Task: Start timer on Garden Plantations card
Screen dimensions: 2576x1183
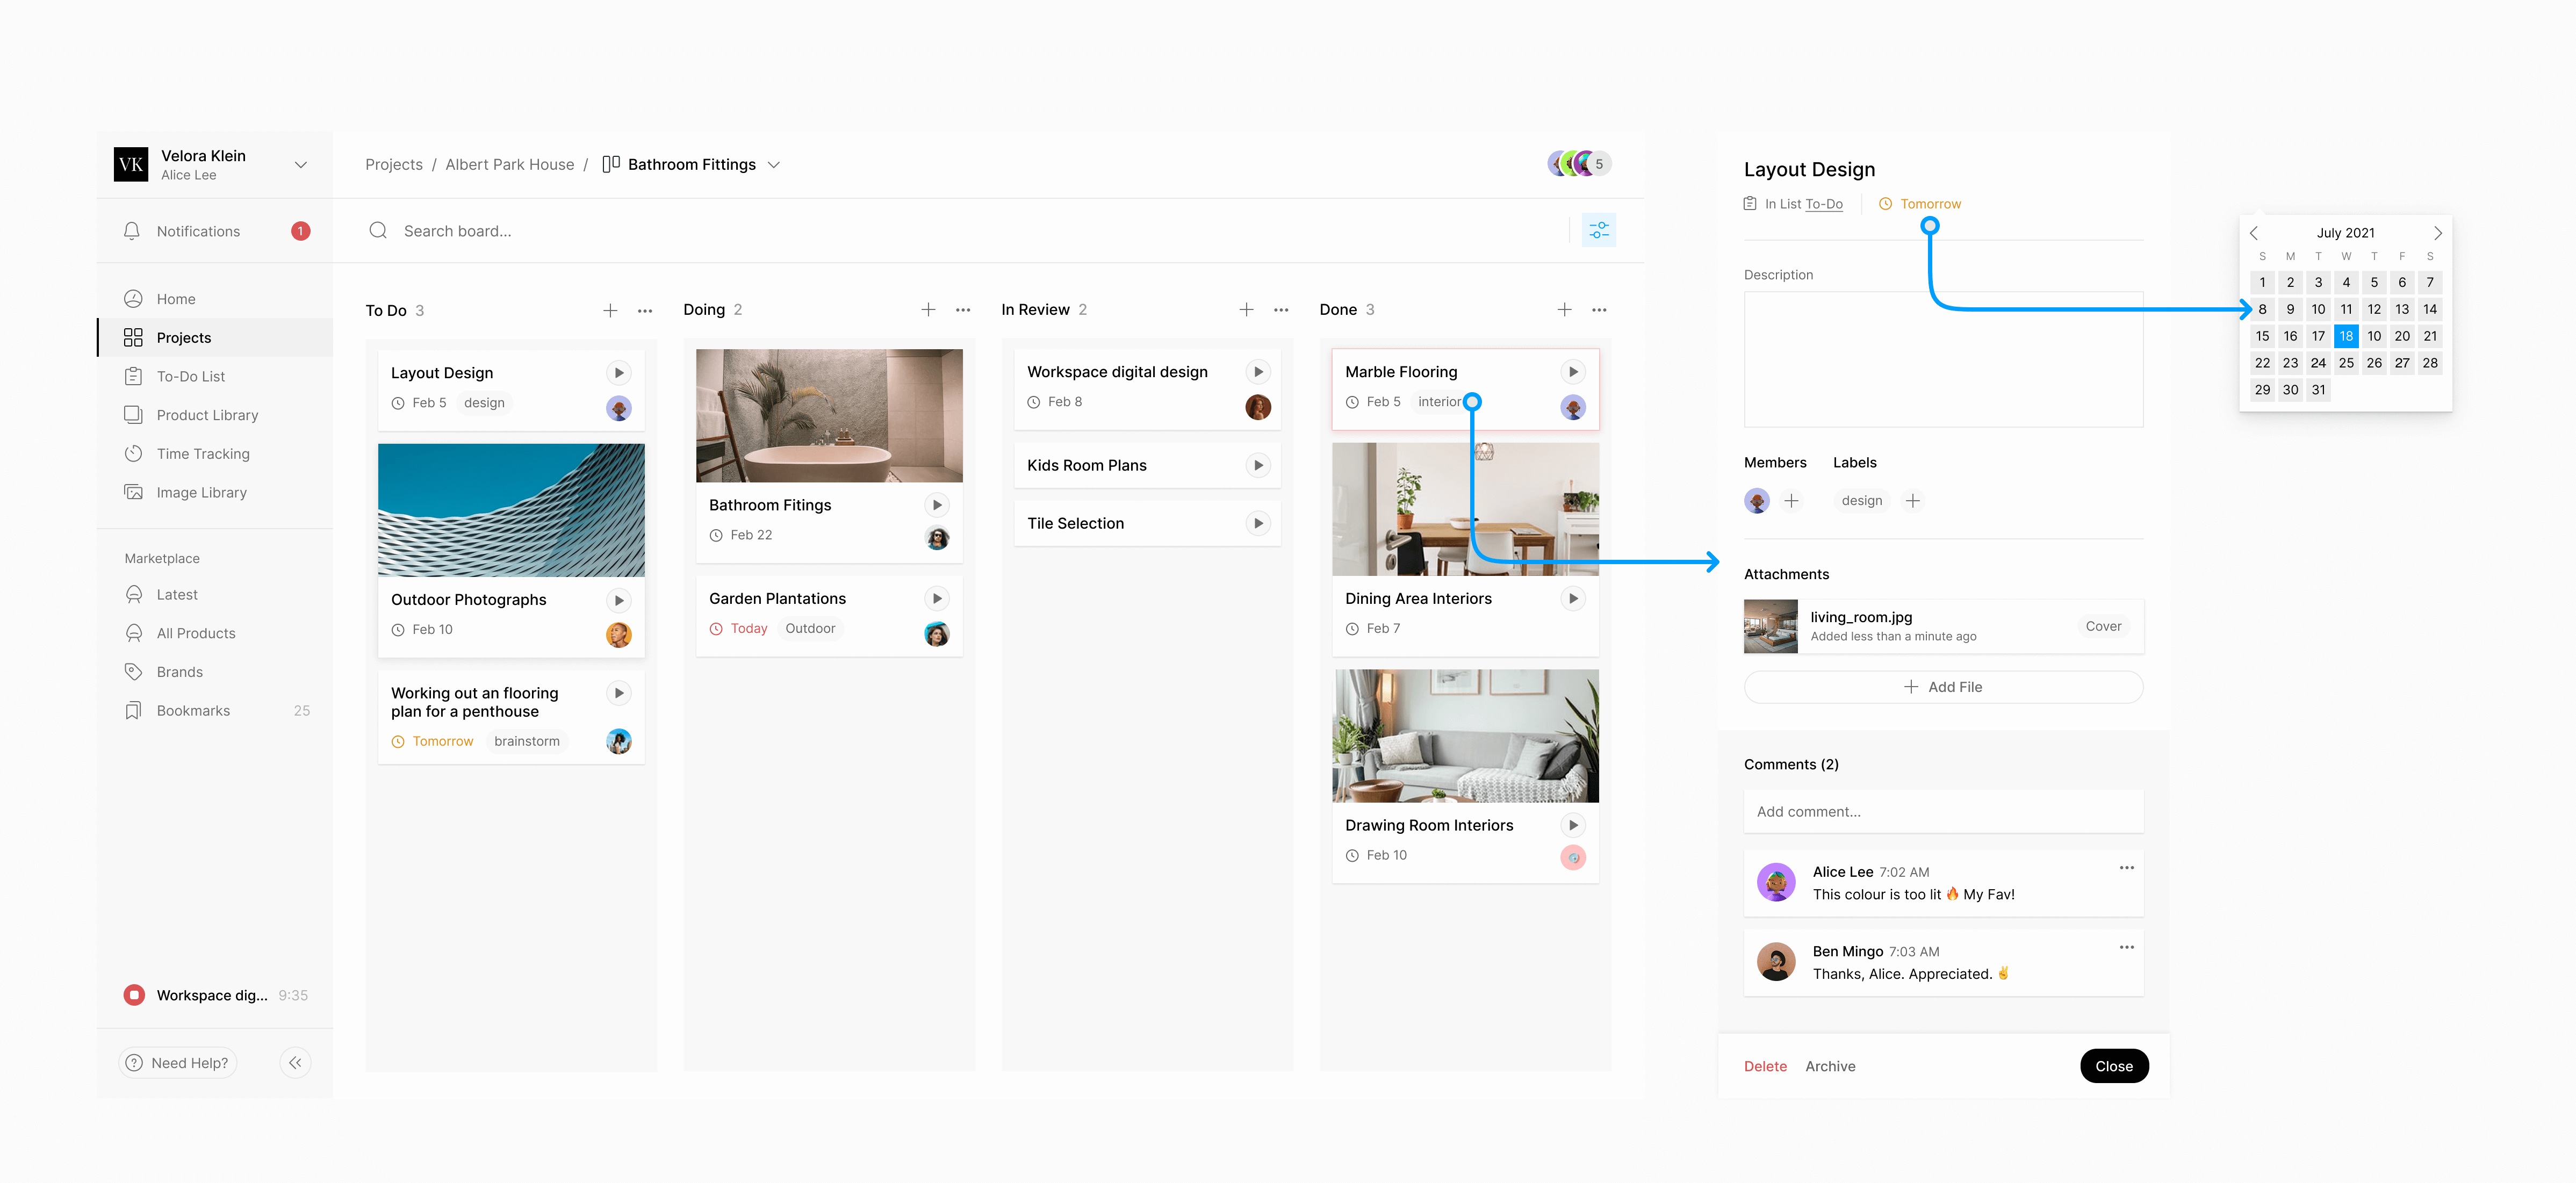Action: point(937,598)
